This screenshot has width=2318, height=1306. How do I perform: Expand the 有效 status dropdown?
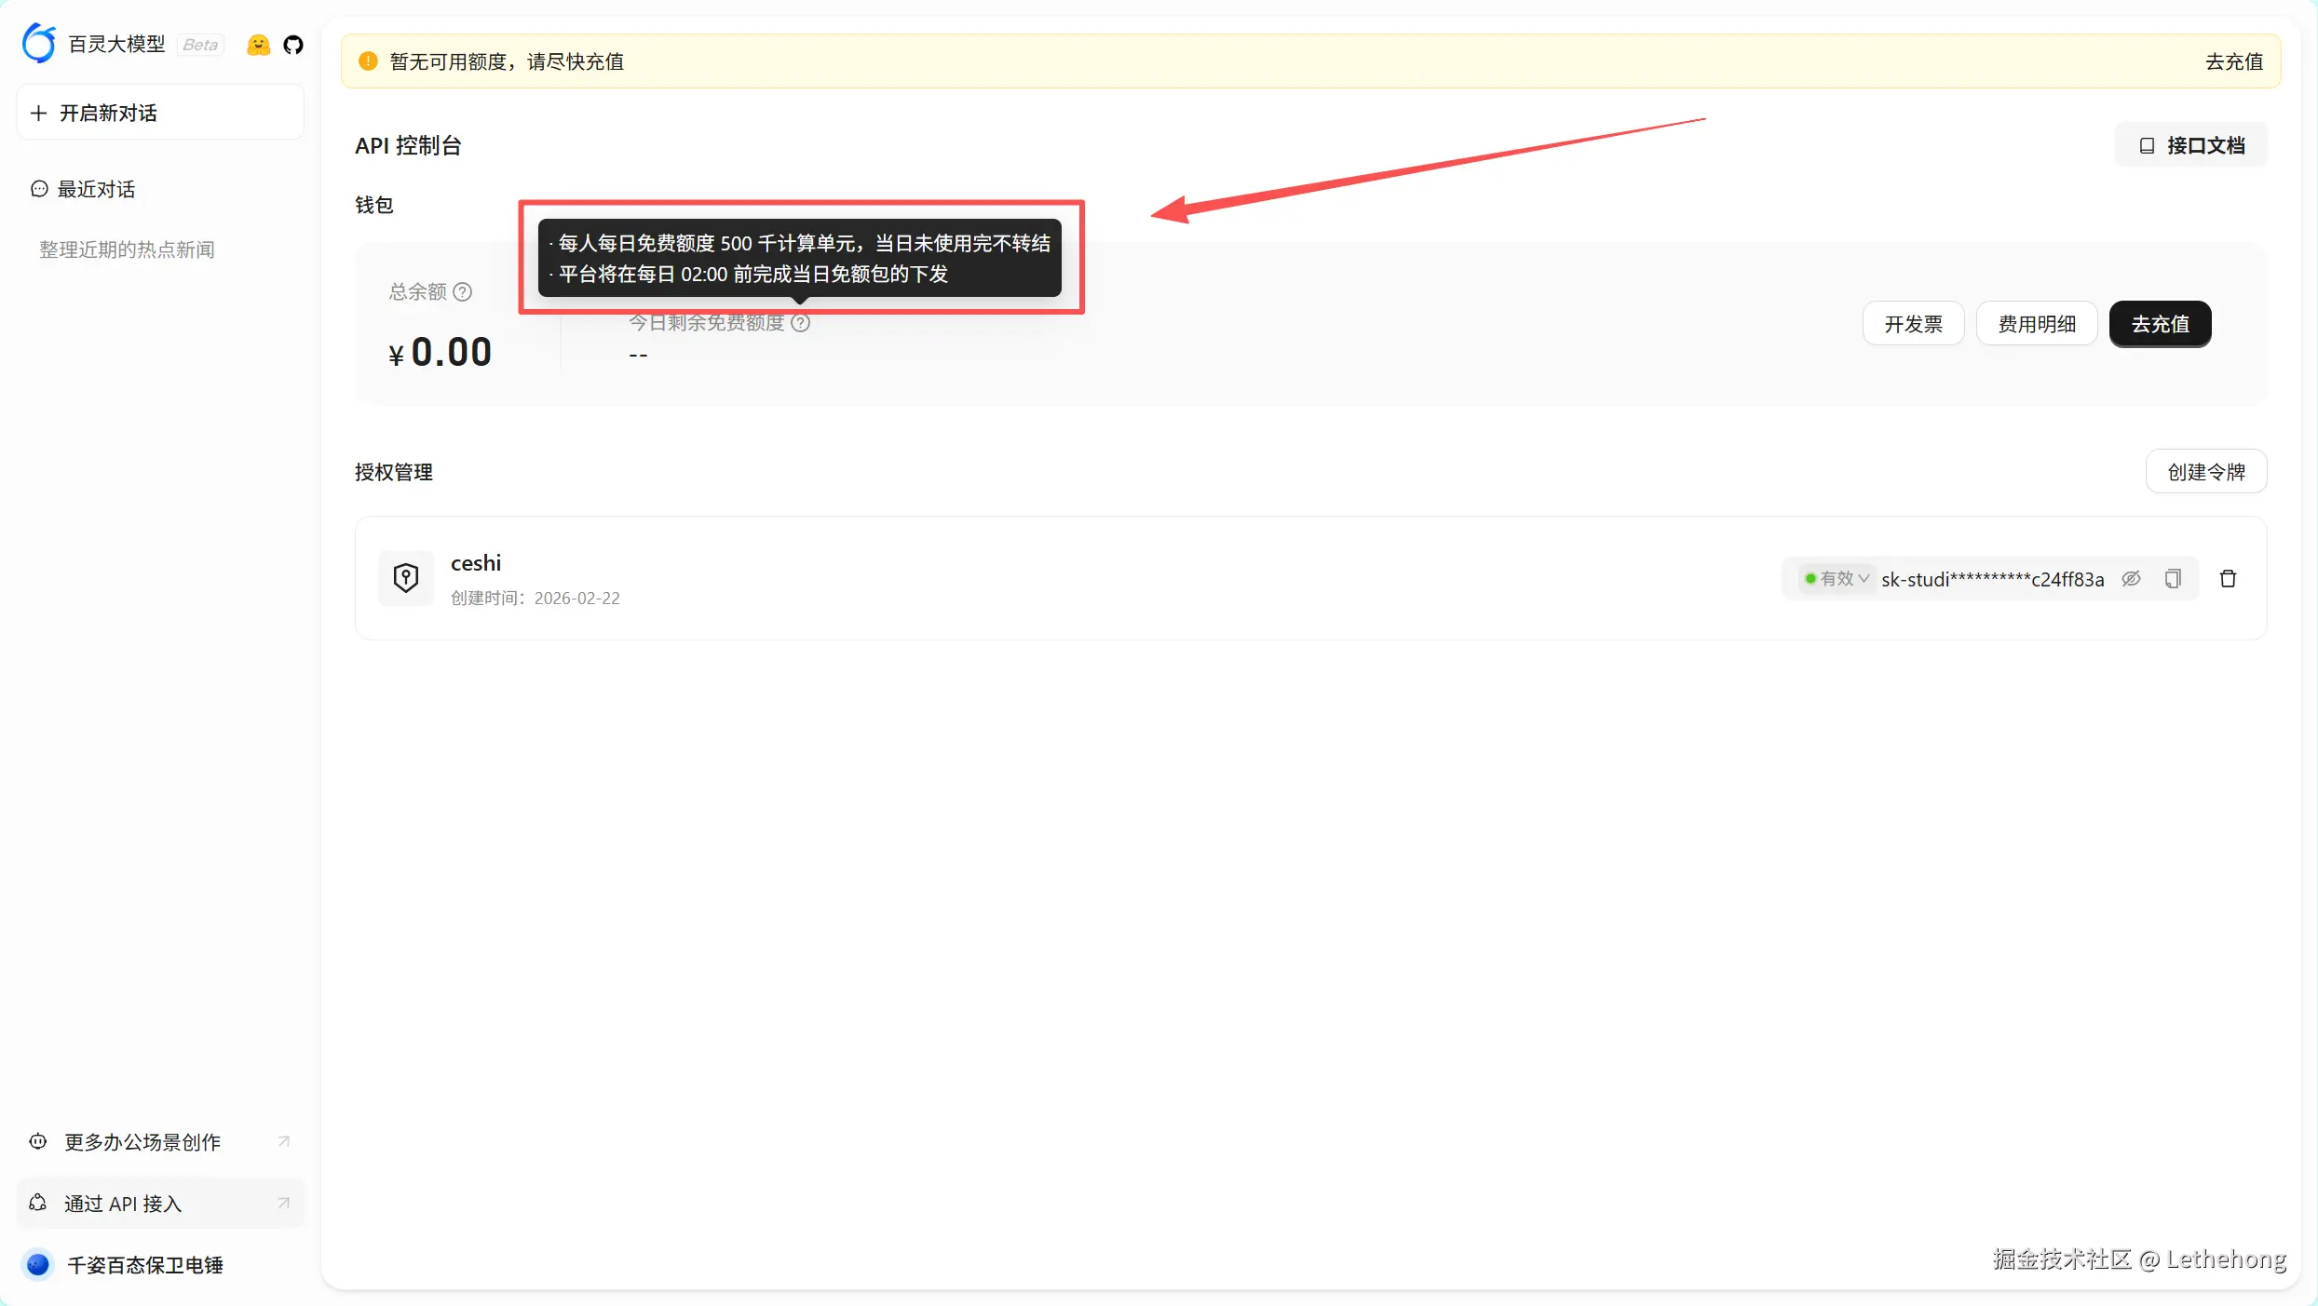[x=1837, y=579]
